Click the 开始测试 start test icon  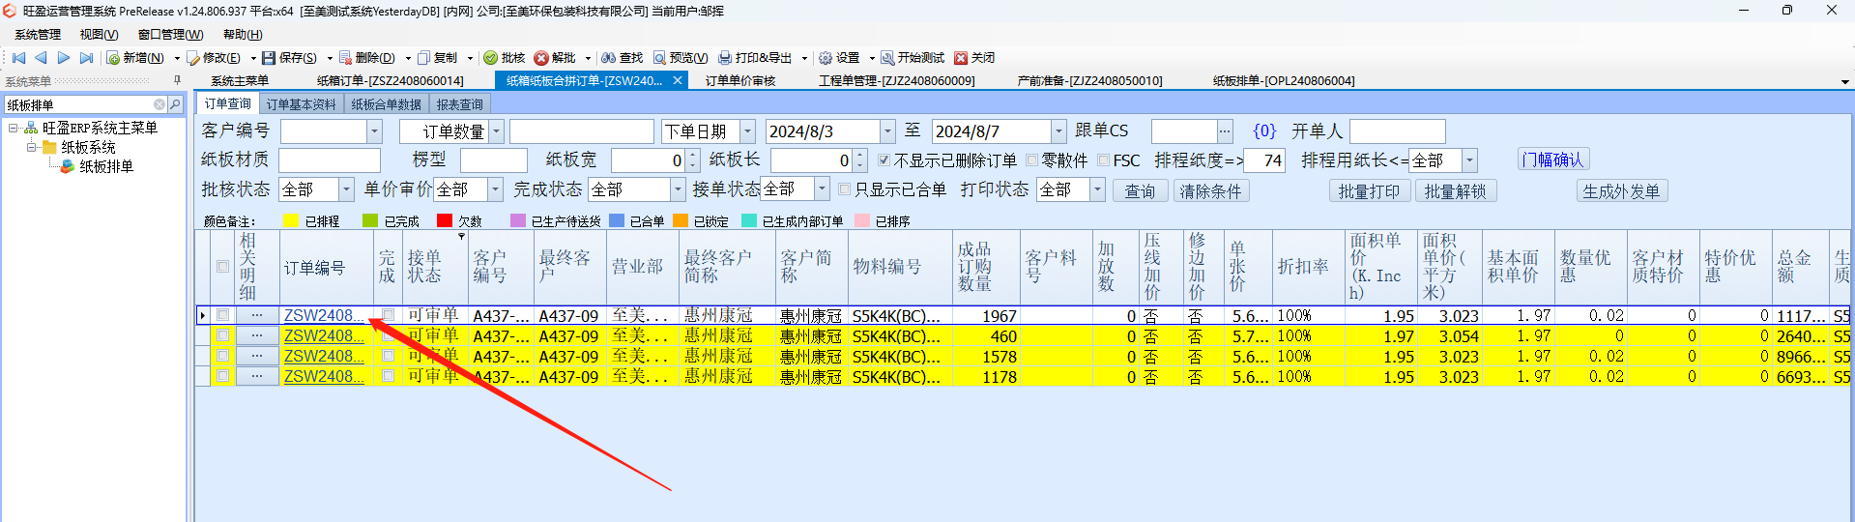pyautogui.click(x=887, y=58)
